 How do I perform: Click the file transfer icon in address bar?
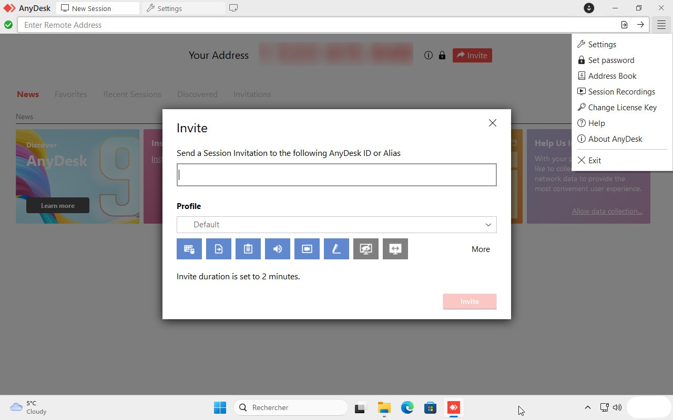624,25
